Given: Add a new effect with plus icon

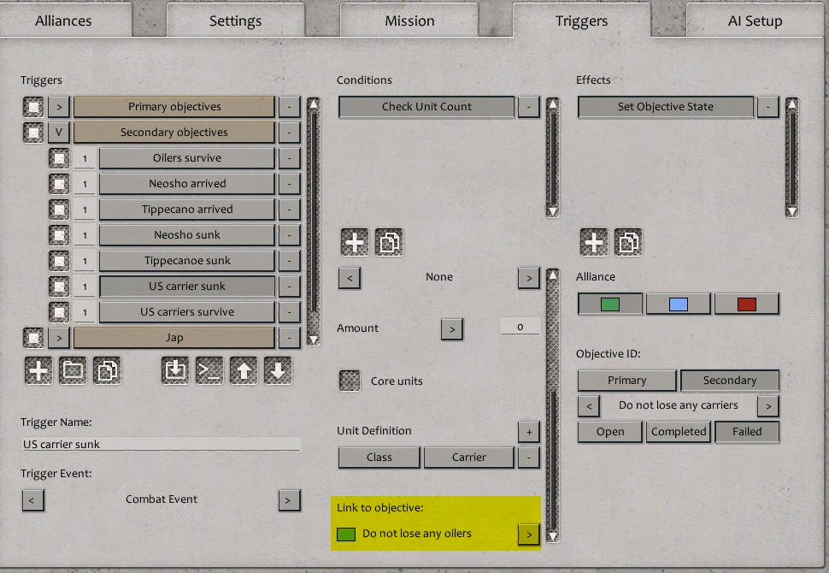Looking at the screenshot, I should (x=594, y=242).
